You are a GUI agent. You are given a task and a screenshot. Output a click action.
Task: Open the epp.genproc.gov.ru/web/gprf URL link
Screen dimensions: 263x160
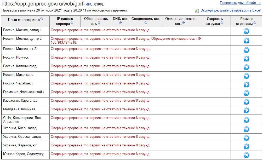tap(42, 4)
